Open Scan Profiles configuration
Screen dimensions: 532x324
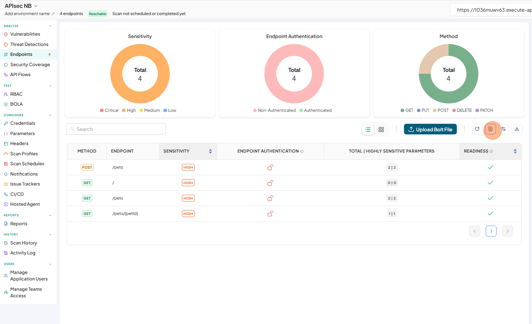[24, 154]
